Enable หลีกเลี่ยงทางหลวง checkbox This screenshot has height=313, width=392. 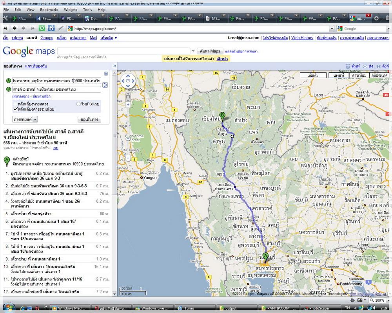15,104
